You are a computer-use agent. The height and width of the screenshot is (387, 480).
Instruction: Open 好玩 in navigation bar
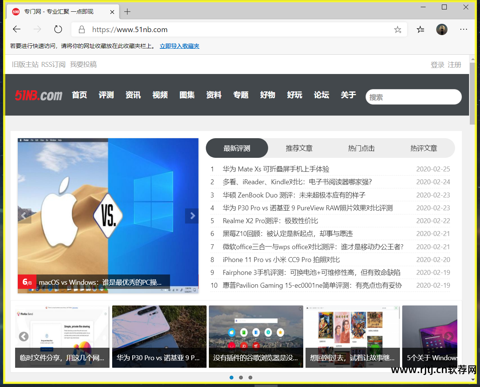(295, 95)
